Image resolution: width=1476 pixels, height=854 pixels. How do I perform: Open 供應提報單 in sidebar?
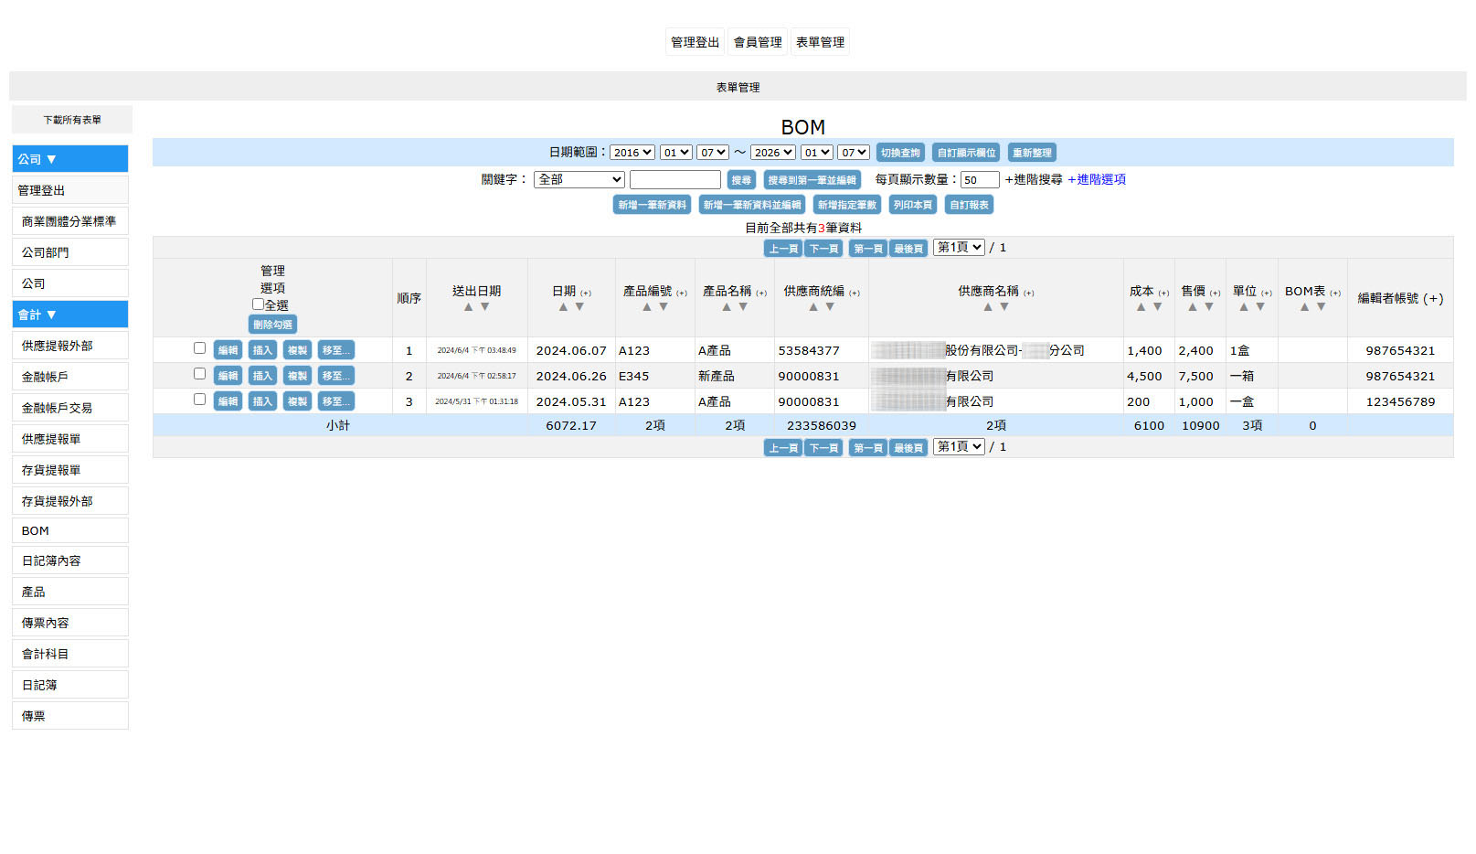pyautogui.click(x=70, y=439)
